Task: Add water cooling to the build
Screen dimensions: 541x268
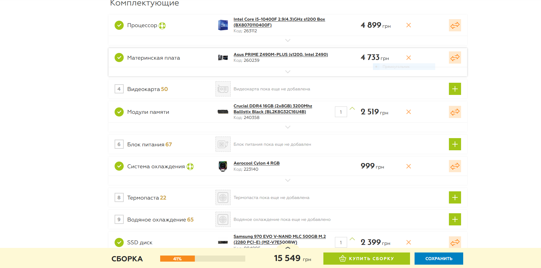Action: (455, 219)
